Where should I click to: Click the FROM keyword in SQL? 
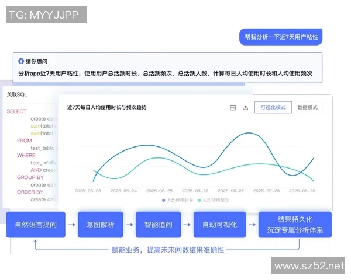(25, 141)
